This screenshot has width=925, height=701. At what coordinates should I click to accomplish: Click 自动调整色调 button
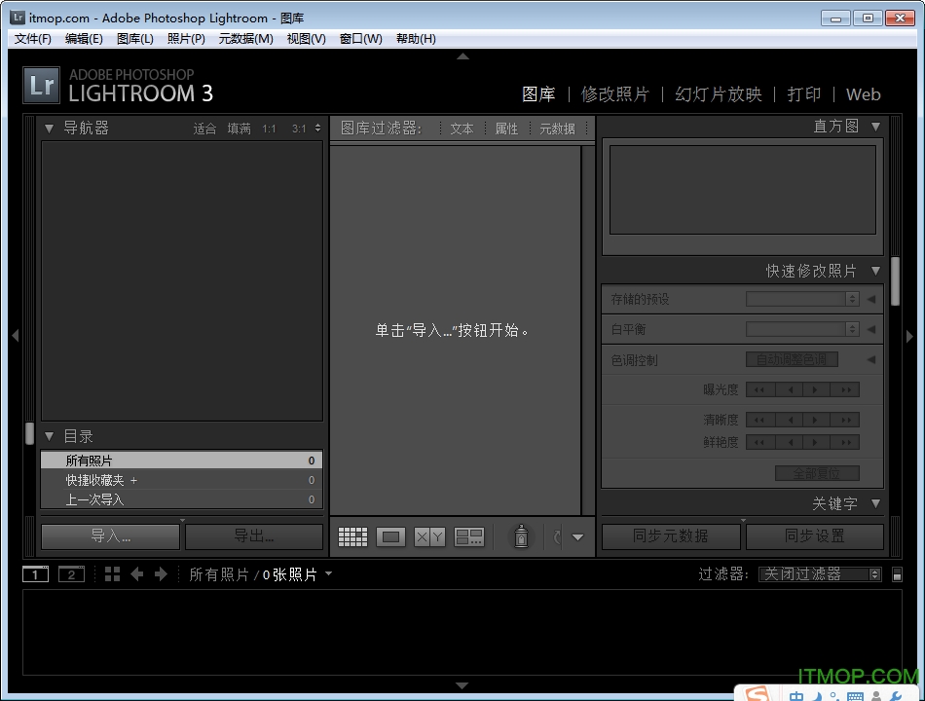click(792, 359)
